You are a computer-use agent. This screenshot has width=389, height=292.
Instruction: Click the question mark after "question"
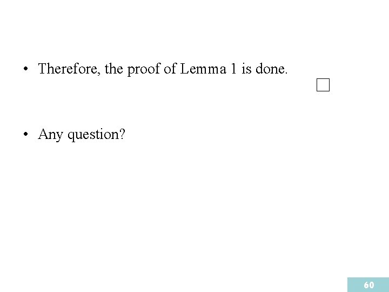click(122, 135)
